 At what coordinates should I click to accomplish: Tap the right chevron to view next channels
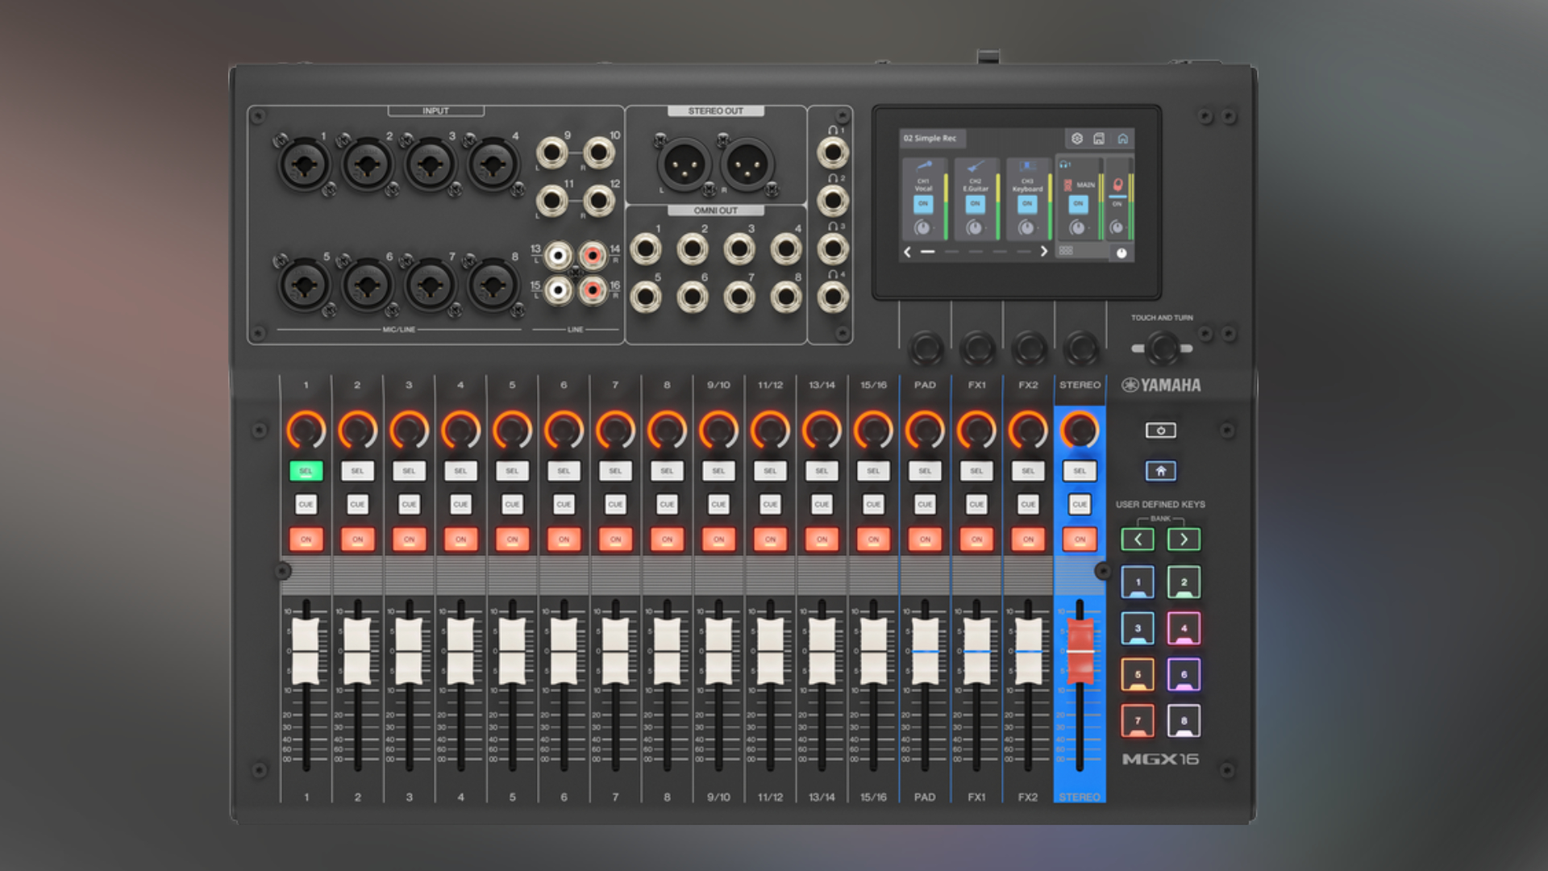click(1043, 251)
